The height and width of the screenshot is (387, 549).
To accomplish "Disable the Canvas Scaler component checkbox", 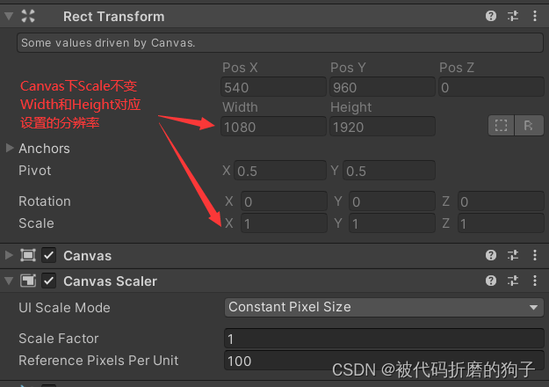I will pos(49,281).
